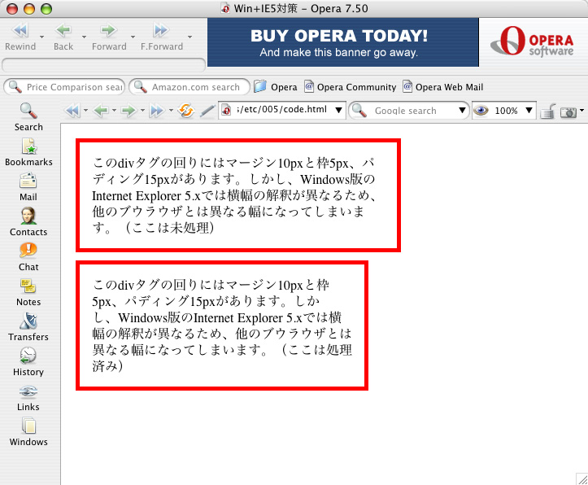Click the text in the second red box
This screenshot has width=588, height=485.
[x=222, y=326]
